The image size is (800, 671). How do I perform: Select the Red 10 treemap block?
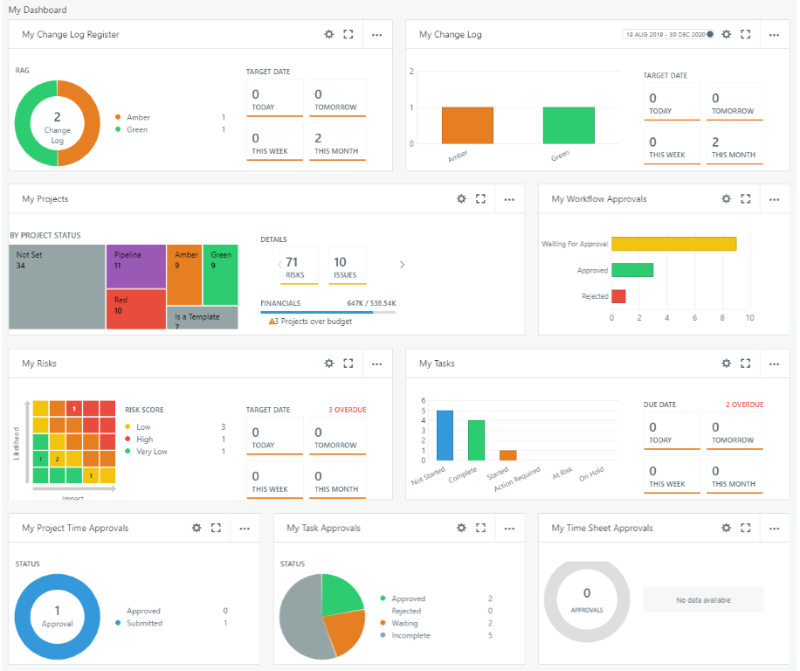(136, 309)
